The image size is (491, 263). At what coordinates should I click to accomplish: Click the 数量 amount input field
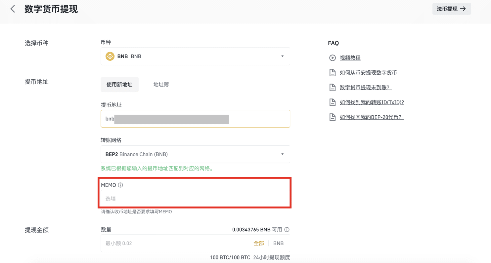pos(195,243)
